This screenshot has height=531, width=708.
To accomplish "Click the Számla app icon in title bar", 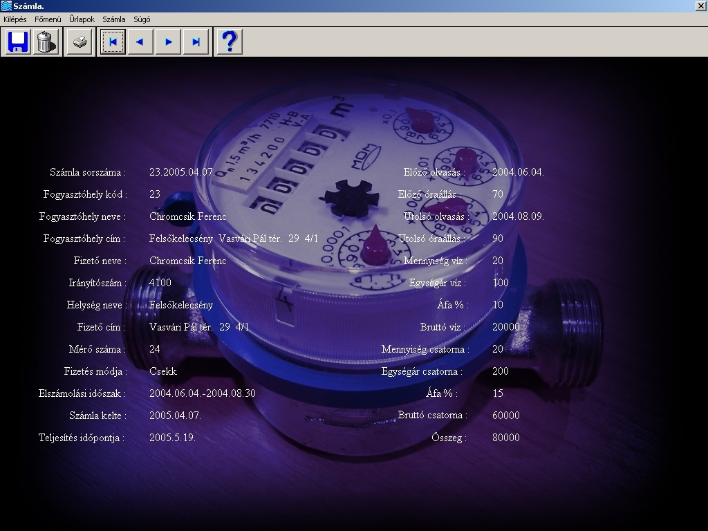I will (x=6, y=6).
